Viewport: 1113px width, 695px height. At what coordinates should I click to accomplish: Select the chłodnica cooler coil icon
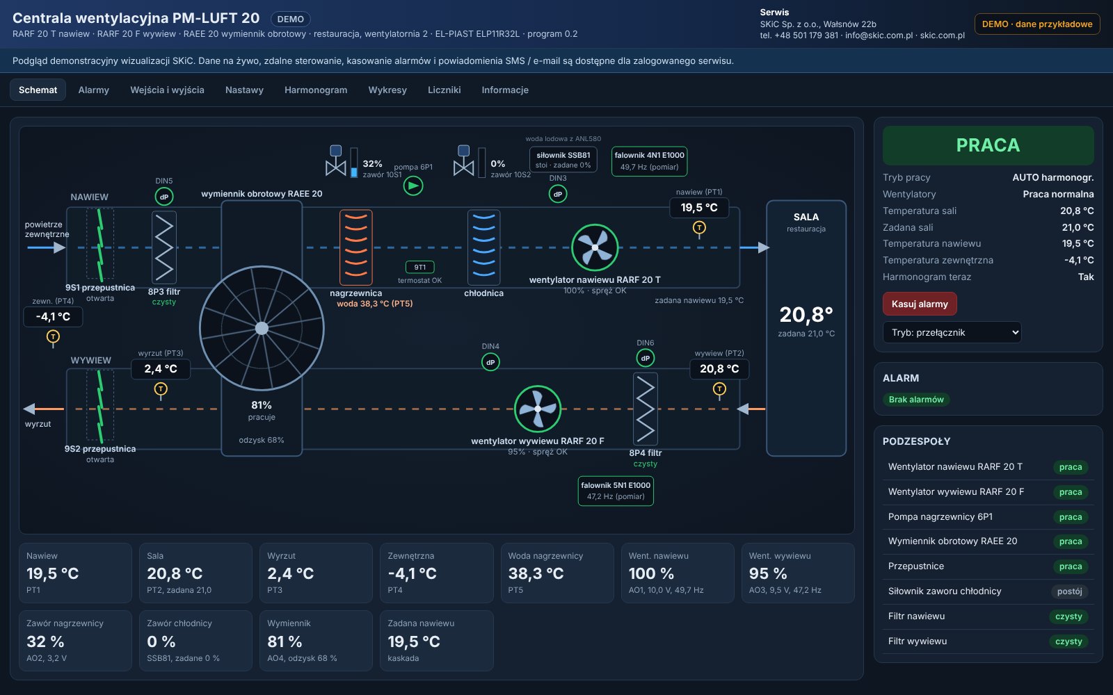click(x=484, y=247)
